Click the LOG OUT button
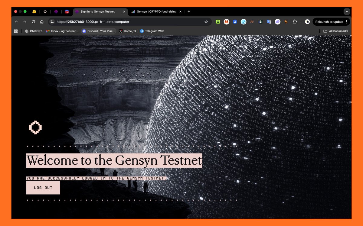The image size is (363, 226). [x=43, y=188]
